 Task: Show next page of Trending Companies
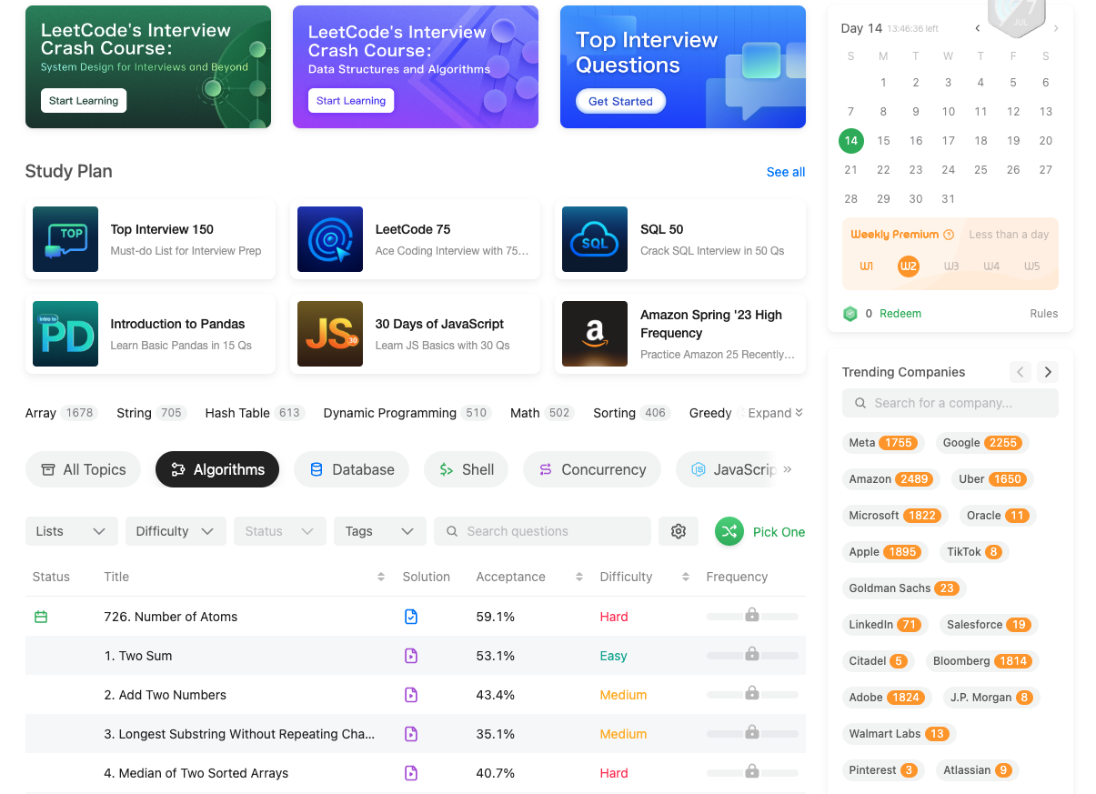tap(1048, 372)
